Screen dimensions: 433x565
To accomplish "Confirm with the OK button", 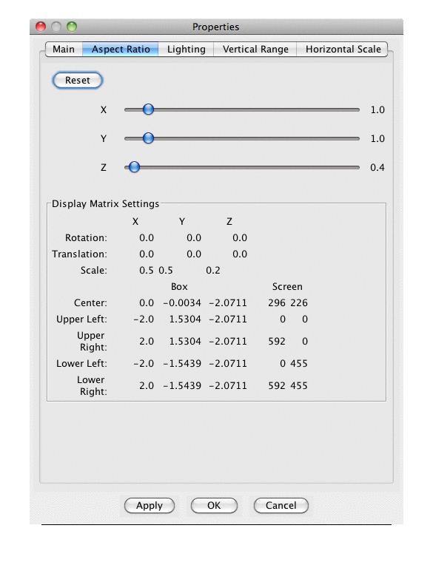I will 214,506.
